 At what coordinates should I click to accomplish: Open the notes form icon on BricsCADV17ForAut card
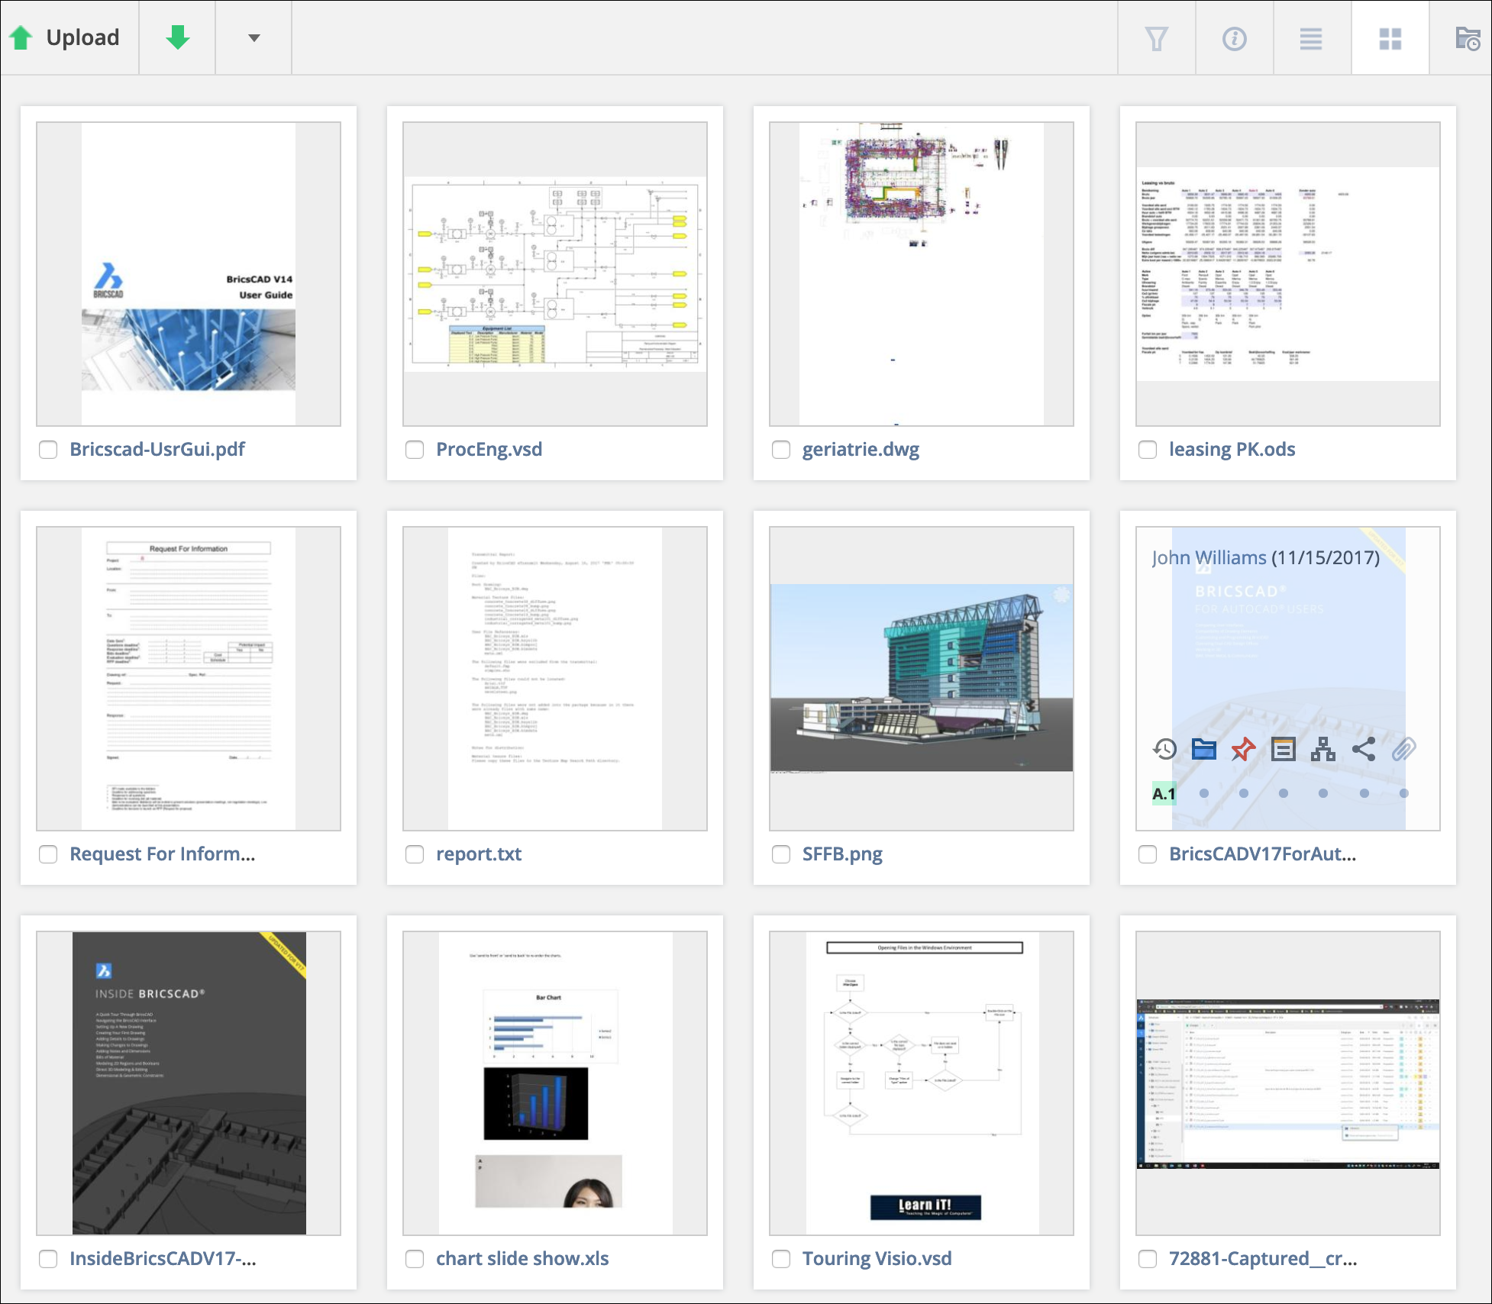tap(1284, 749)
